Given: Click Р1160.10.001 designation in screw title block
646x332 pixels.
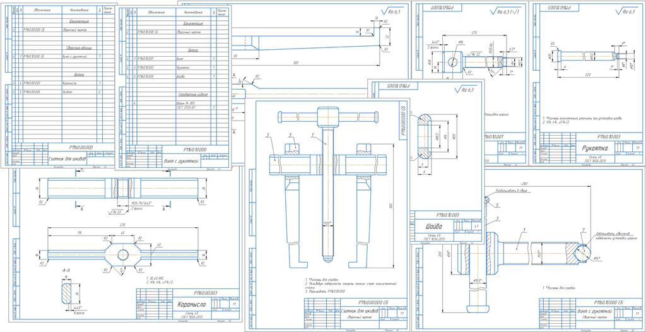Looking at the screenshot, I should (493, 136).
